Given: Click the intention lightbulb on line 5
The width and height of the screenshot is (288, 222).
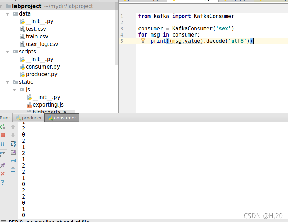Looking at the screenshot, I should [143, 40].
